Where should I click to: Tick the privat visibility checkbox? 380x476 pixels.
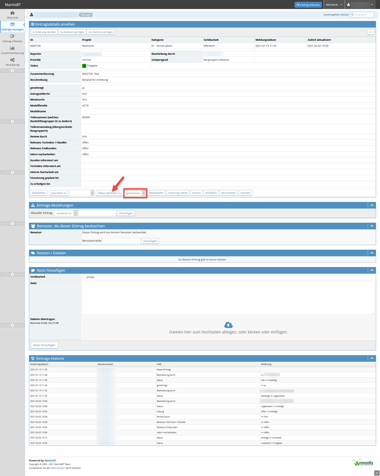84,277
